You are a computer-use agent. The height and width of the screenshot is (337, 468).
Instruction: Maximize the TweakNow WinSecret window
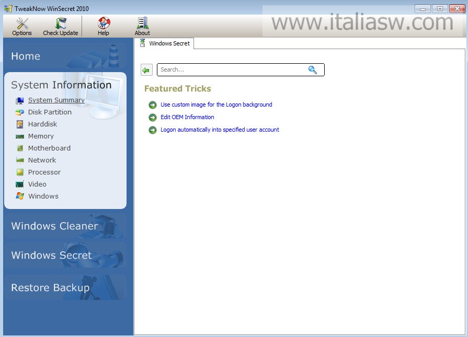[x=440, y=9]
